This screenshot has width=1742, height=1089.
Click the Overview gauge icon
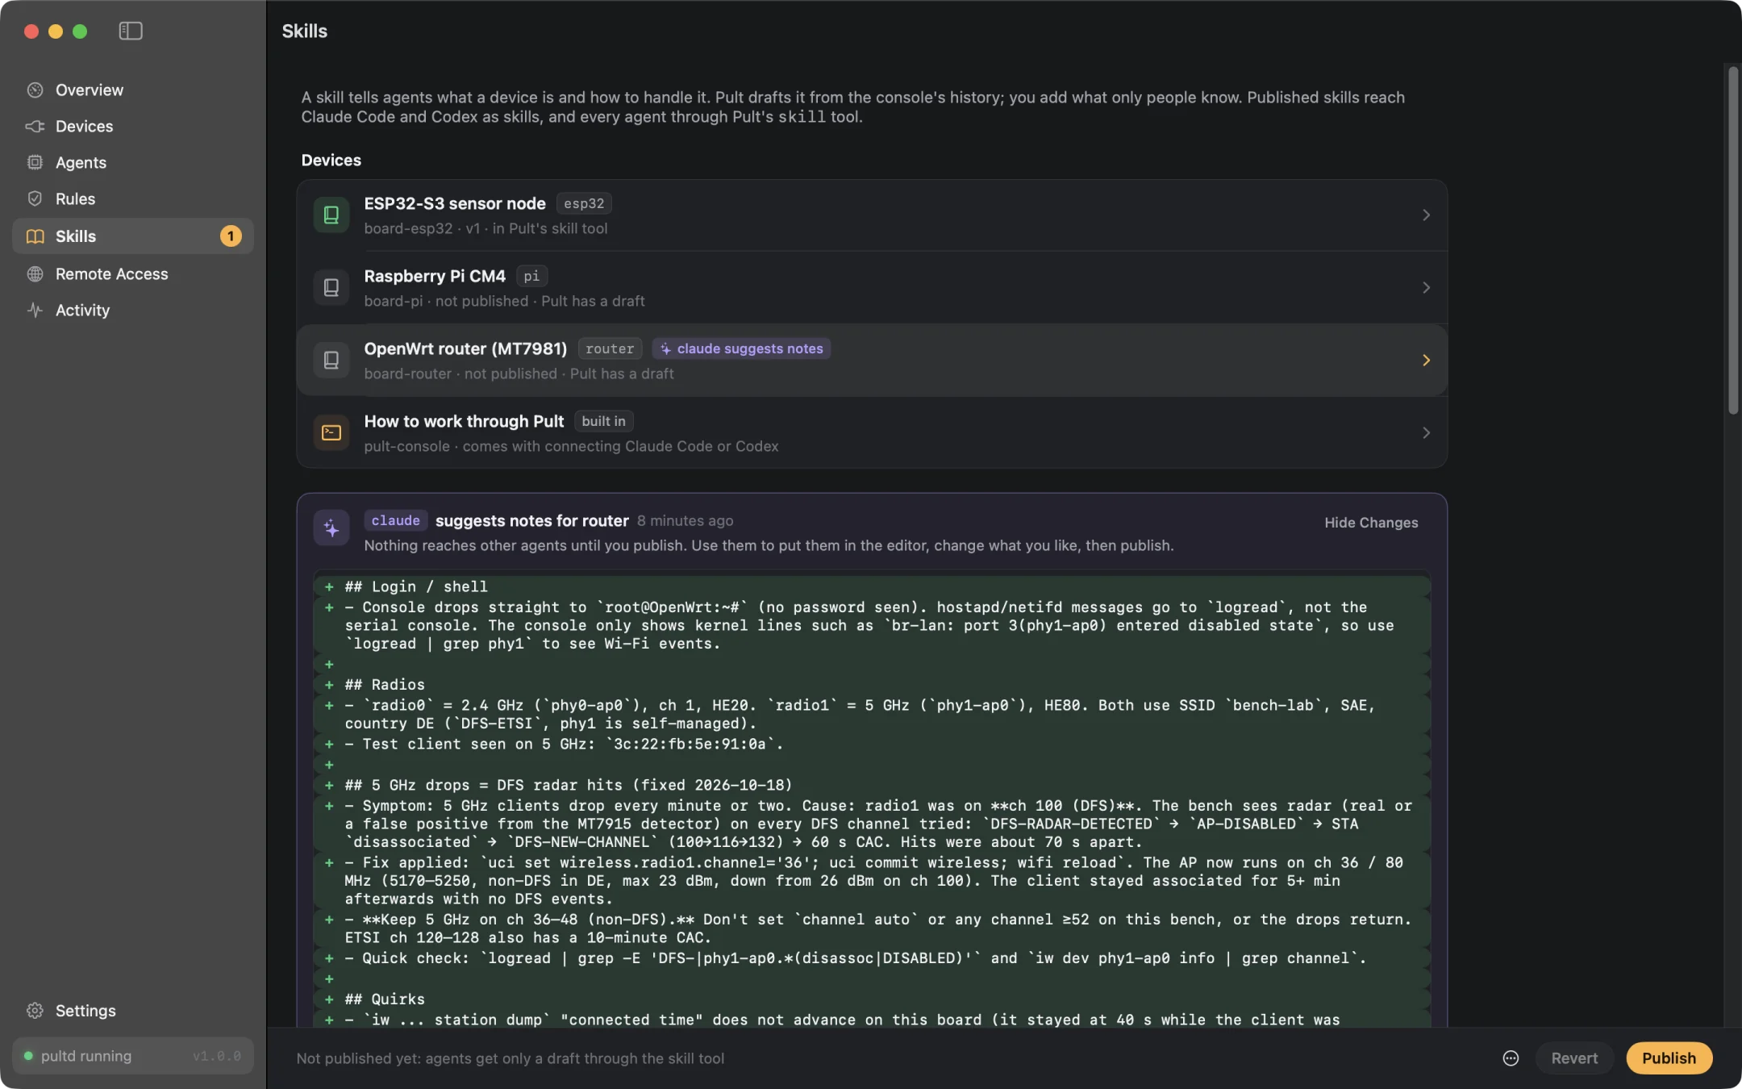coord(35,90)
